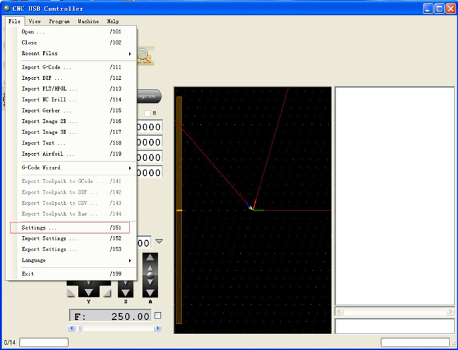Click the empty G-code listing panel
Viewport: 458px width, 350px height.
[395, 196]
